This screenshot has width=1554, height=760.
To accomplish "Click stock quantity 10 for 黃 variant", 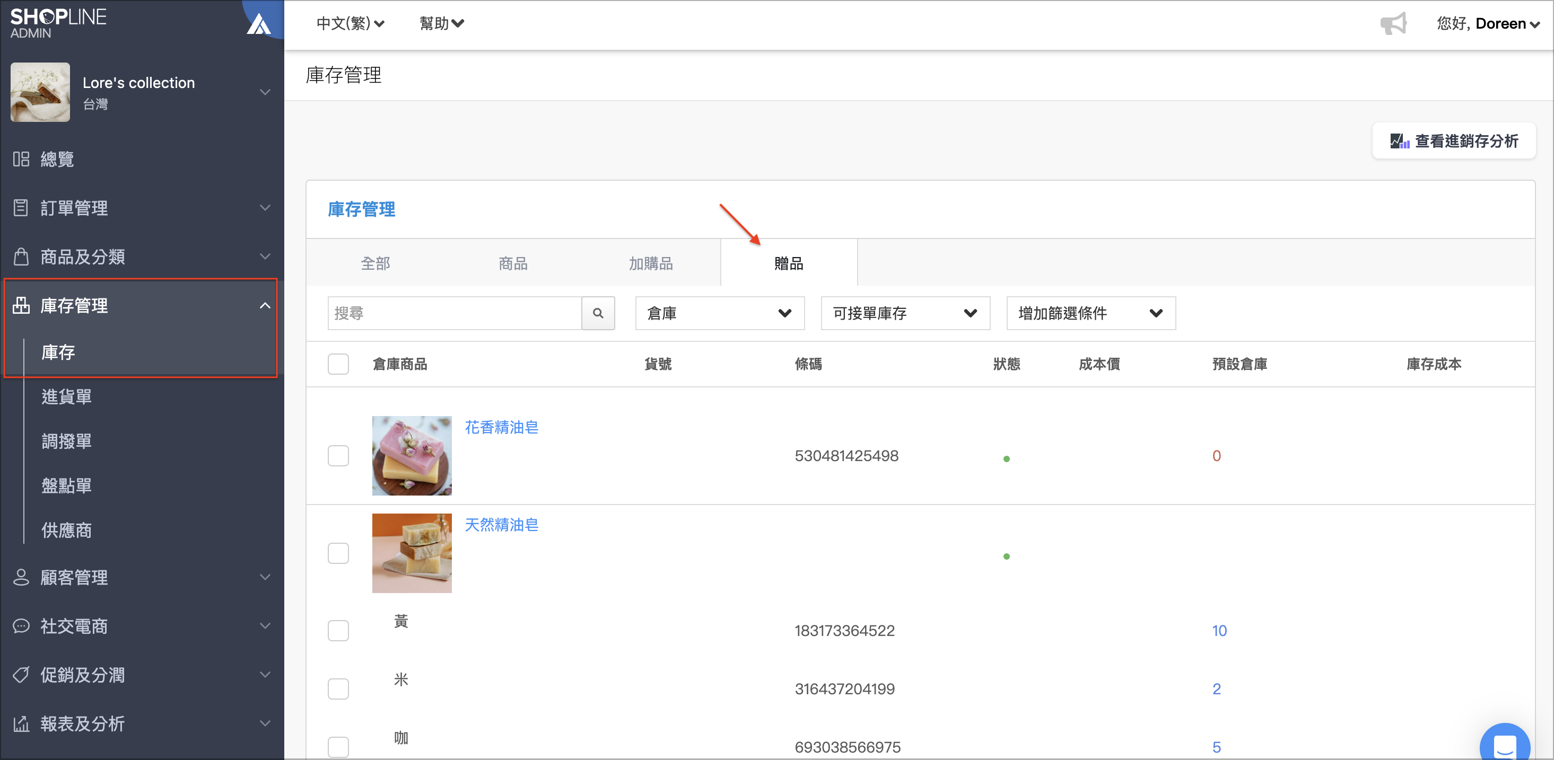I will point(1219,631).
